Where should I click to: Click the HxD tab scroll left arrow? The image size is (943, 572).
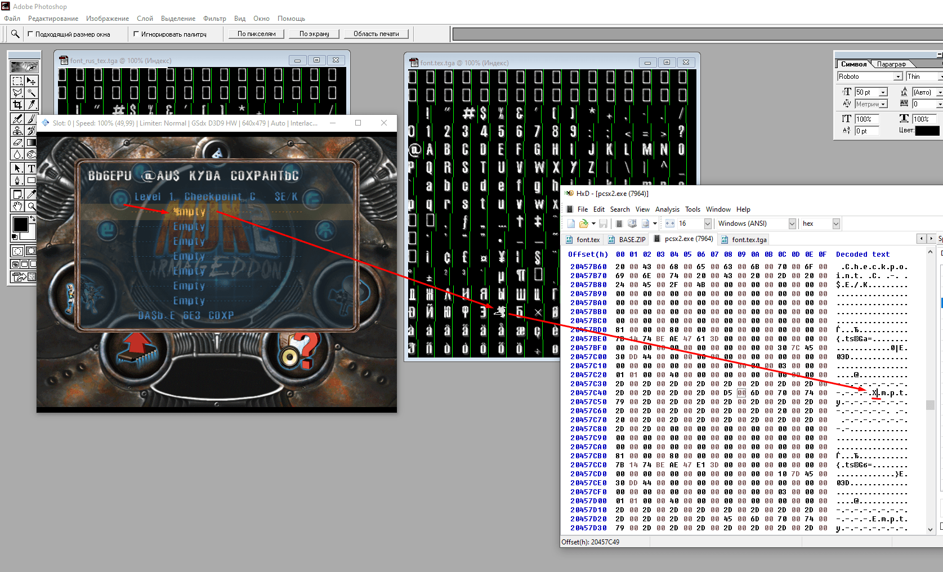921,239
